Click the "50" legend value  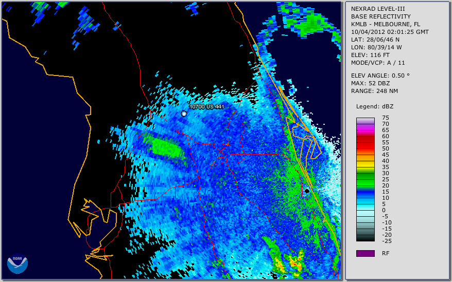pyautogui.click(x=386, y=148)
